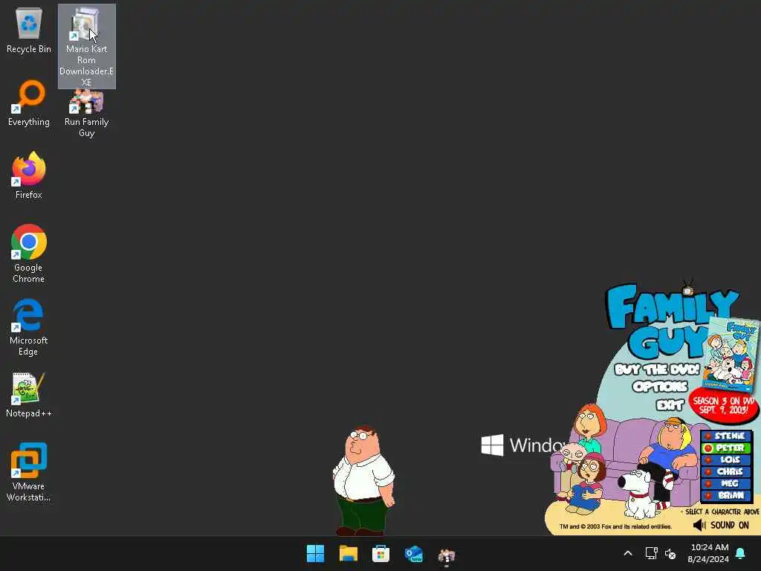Select Mario Kart Rom Downloader.EXE shortcut
761x571 pixels.
tap(86, 47)
